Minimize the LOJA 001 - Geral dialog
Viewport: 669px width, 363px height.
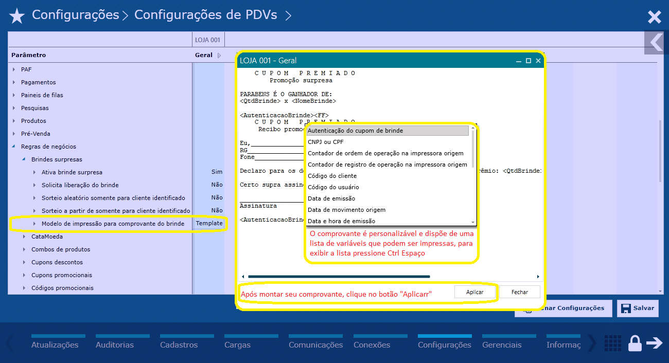tap(519, 61)
